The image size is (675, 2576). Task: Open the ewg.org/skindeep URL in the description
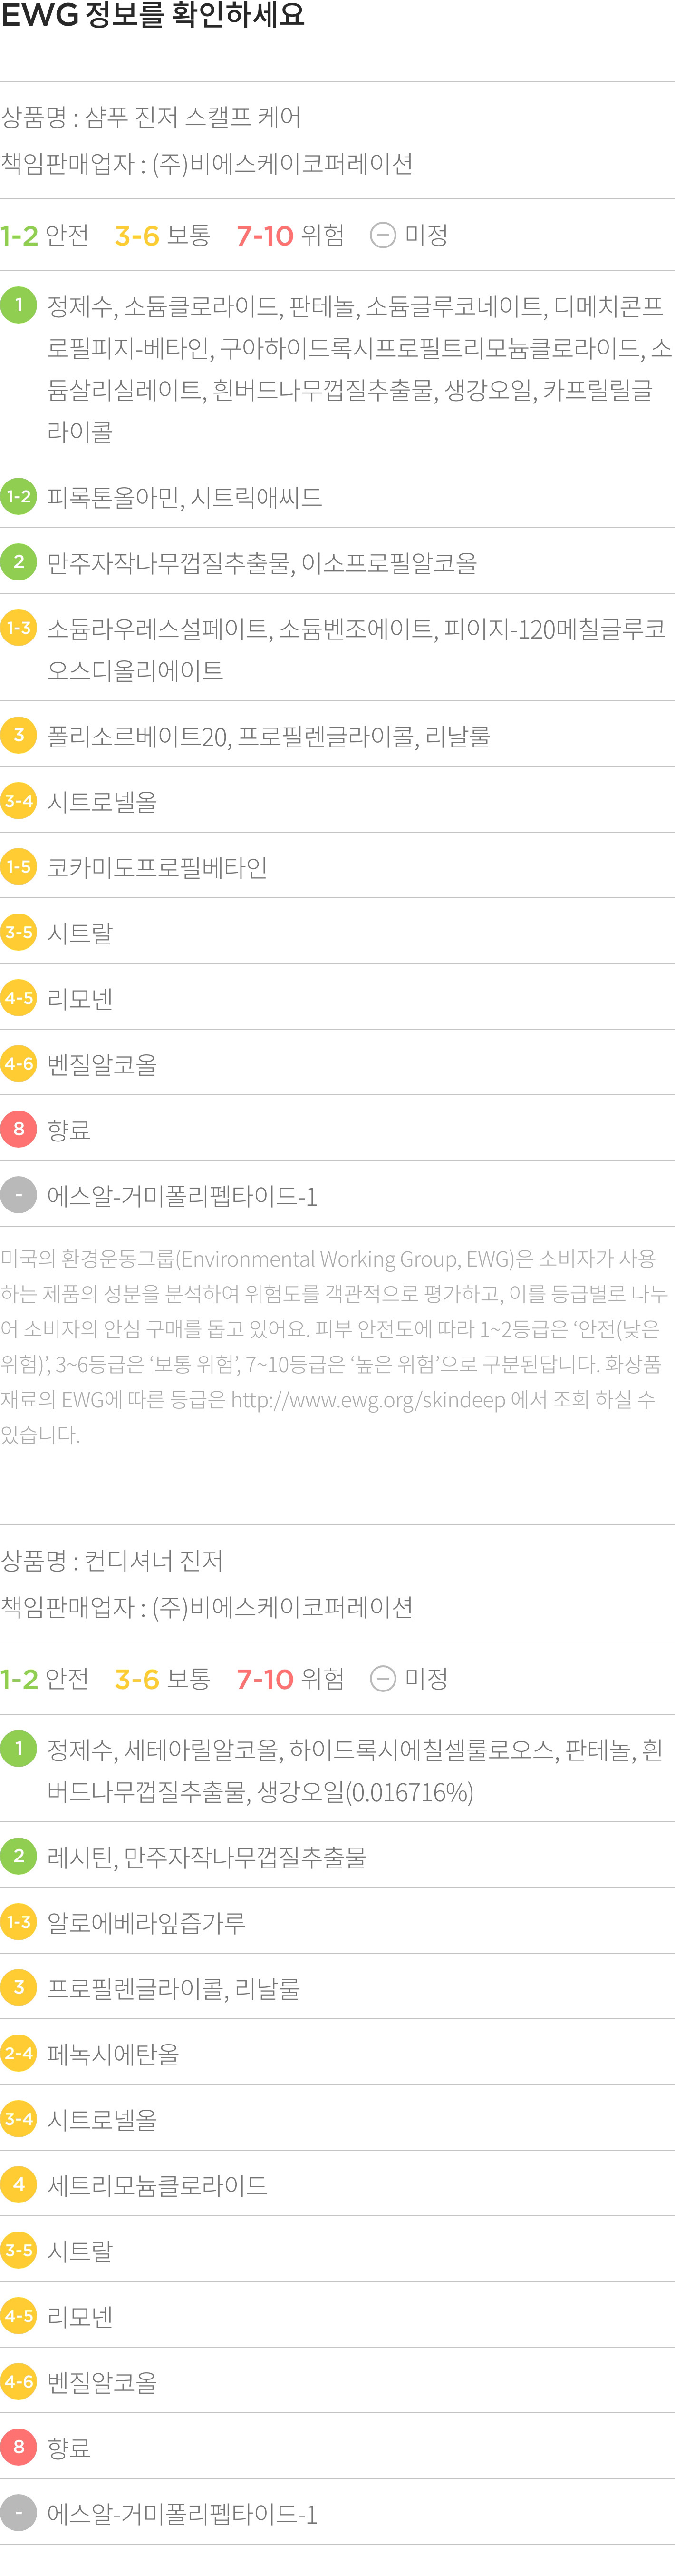pos(368,1400)
